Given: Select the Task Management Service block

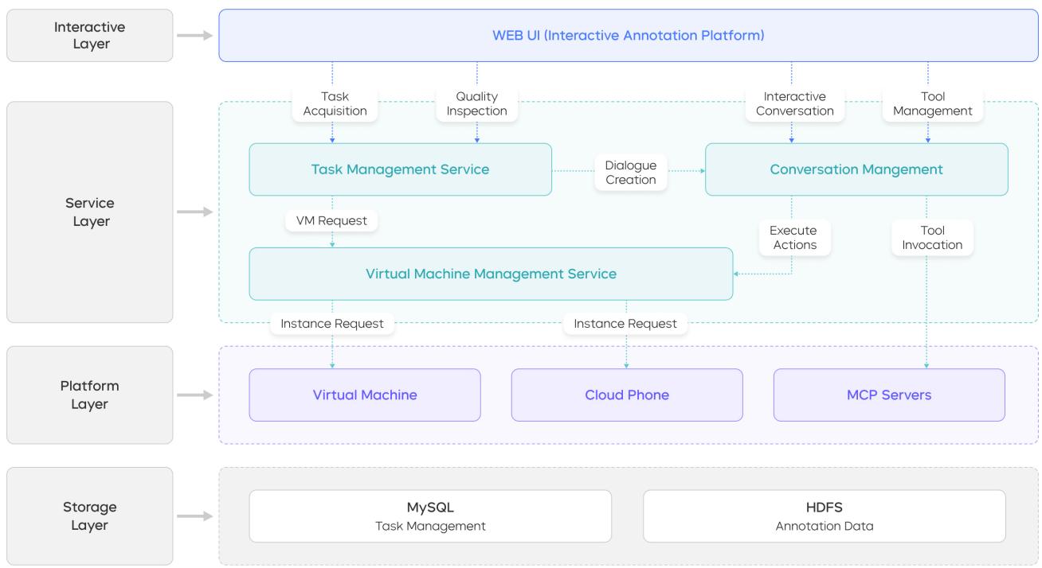Looking at the screenshot, I should [x=400, y=169].
